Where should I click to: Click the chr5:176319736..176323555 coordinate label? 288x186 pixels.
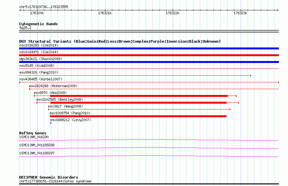click(x=44, y=7)
